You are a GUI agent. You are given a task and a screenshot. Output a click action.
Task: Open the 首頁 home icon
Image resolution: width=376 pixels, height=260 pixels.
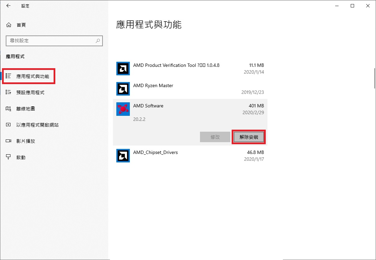tap(9, 25)
